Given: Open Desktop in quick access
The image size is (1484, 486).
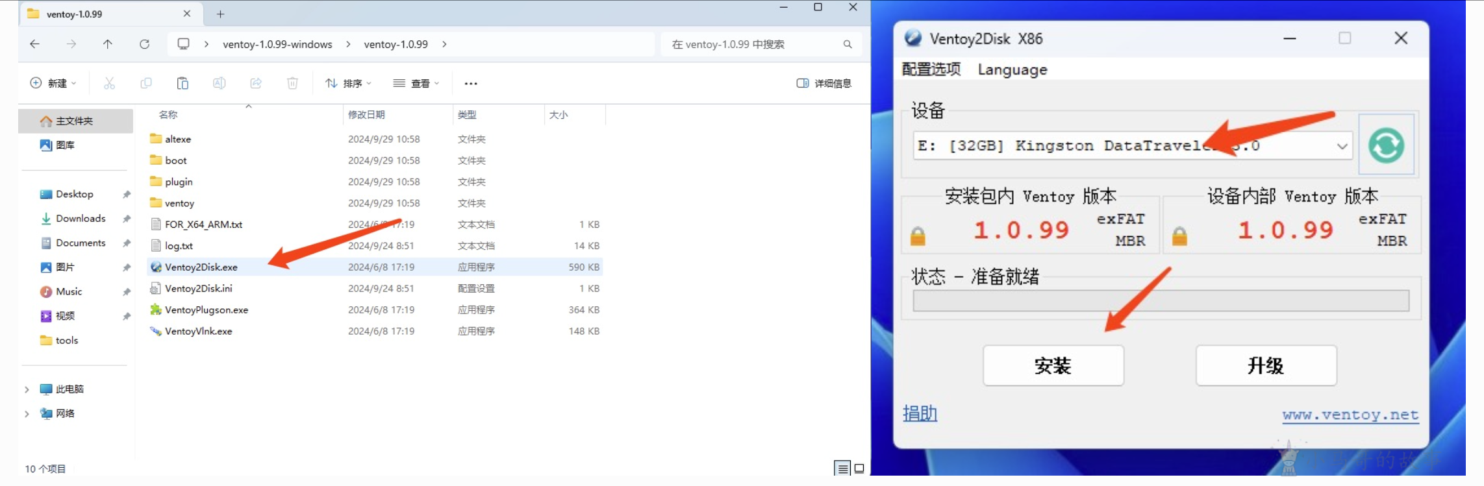Looking at the screenshot, I should [75, 194].
